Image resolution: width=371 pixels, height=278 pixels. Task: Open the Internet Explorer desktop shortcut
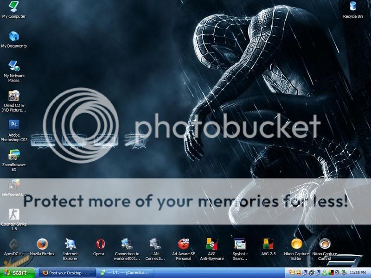pyautogui.click(x=70, y=249)
